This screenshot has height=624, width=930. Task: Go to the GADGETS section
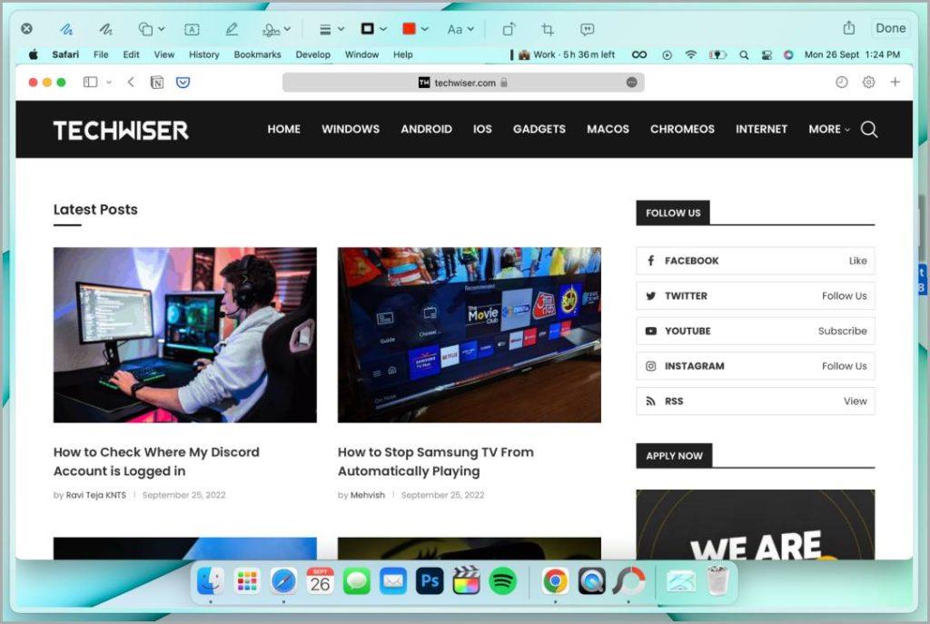539,129
